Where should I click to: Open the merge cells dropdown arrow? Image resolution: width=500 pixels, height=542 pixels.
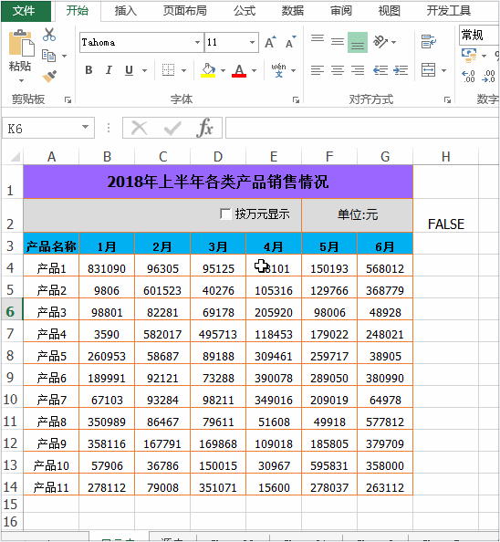point(443,70)
